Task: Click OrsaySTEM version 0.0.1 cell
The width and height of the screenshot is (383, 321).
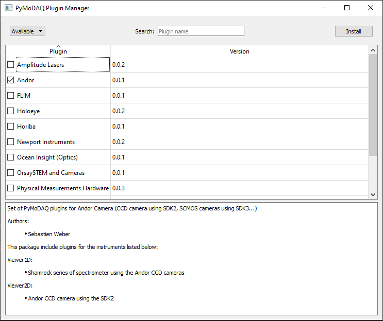Action: [x=239, y=172]
